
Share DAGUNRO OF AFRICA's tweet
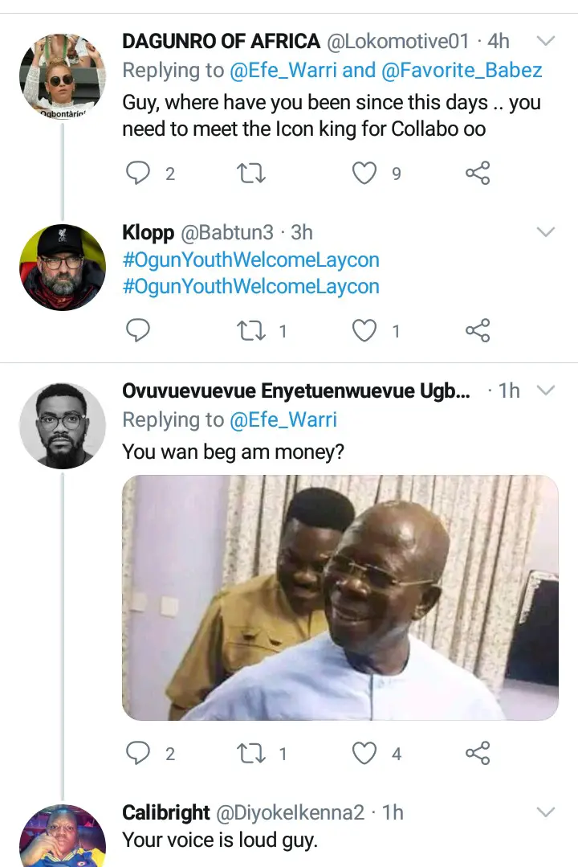point(478,173)
